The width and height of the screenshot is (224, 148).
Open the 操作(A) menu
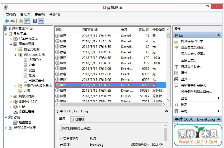25,15
